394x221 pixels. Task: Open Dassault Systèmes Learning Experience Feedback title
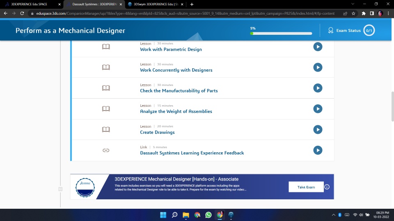coord(192,153)
